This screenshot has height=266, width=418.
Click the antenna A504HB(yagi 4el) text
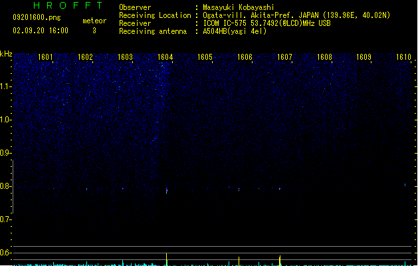click(x=235, y=31)
